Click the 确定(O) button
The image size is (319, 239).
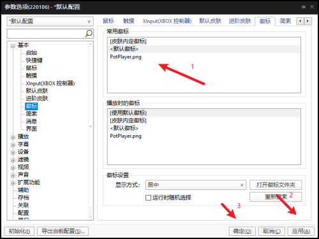pyautogui.click(x=242, y=231)
